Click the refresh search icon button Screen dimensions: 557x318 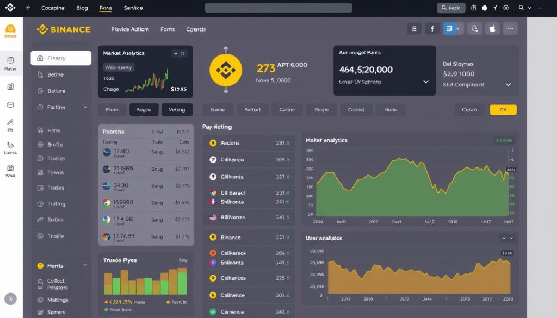click(474, 29)
